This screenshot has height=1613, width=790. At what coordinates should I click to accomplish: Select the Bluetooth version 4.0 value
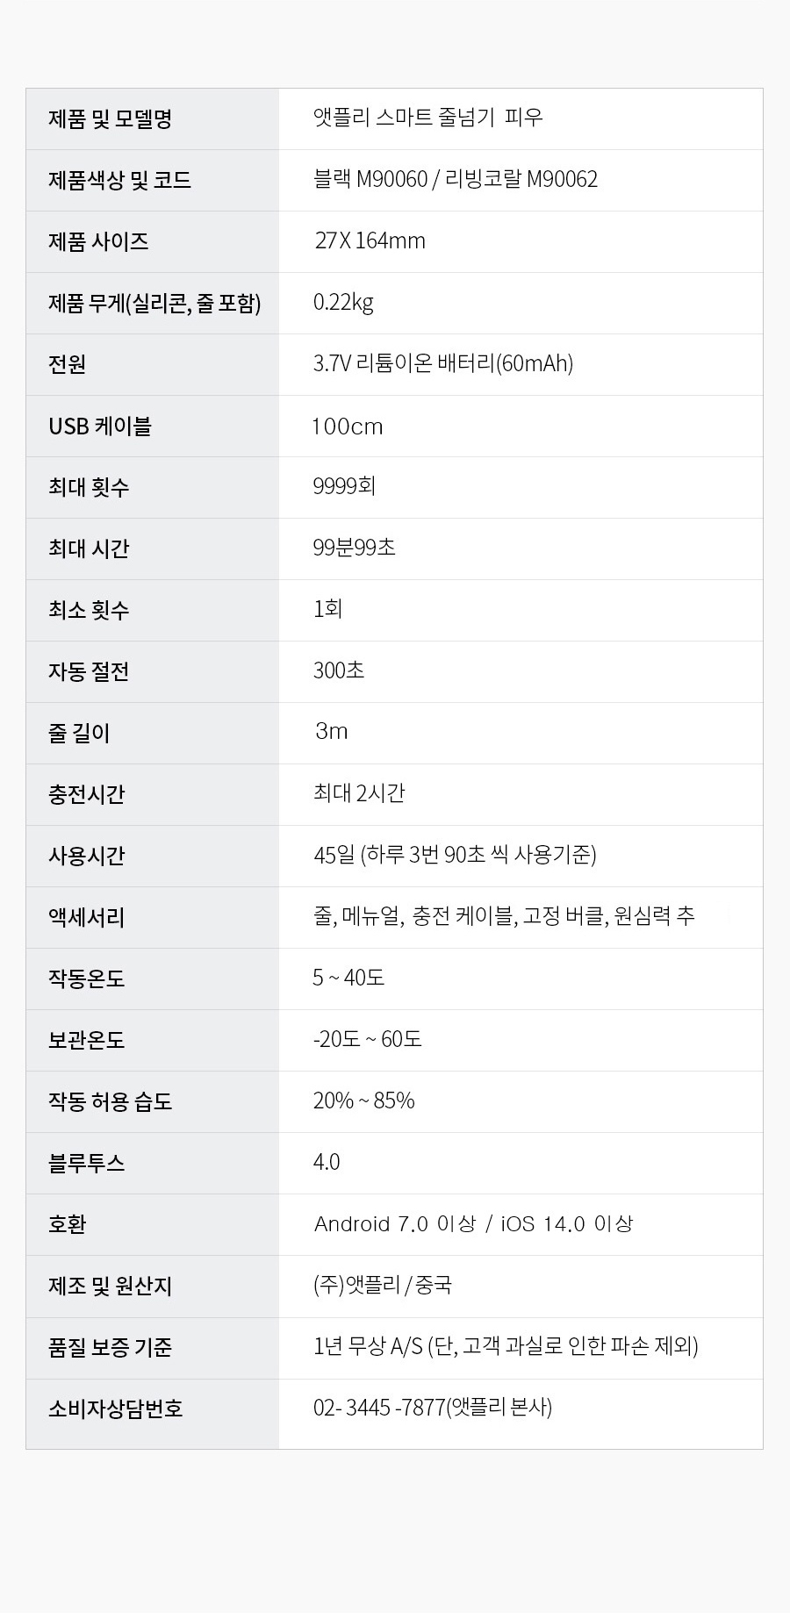[x=327, y=1162]
